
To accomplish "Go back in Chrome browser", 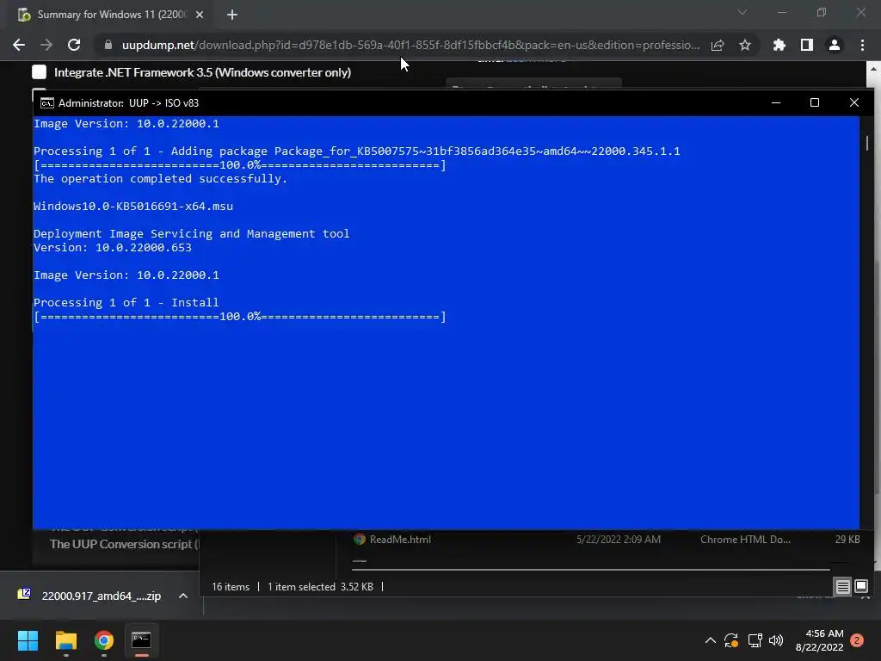I will 19,45.
